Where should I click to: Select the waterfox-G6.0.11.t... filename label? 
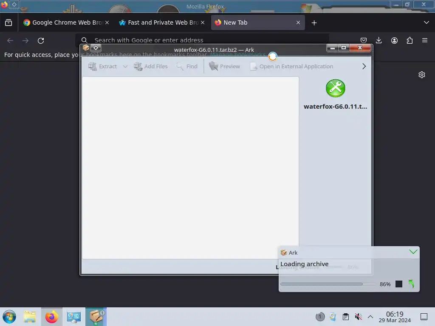336,107
